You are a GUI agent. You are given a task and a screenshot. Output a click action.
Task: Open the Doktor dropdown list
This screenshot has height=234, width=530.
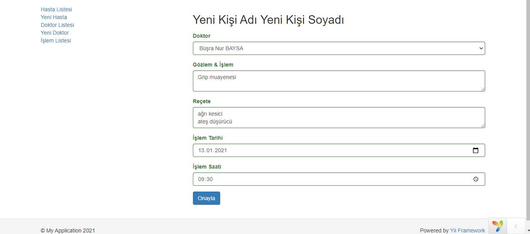(339, 48)
